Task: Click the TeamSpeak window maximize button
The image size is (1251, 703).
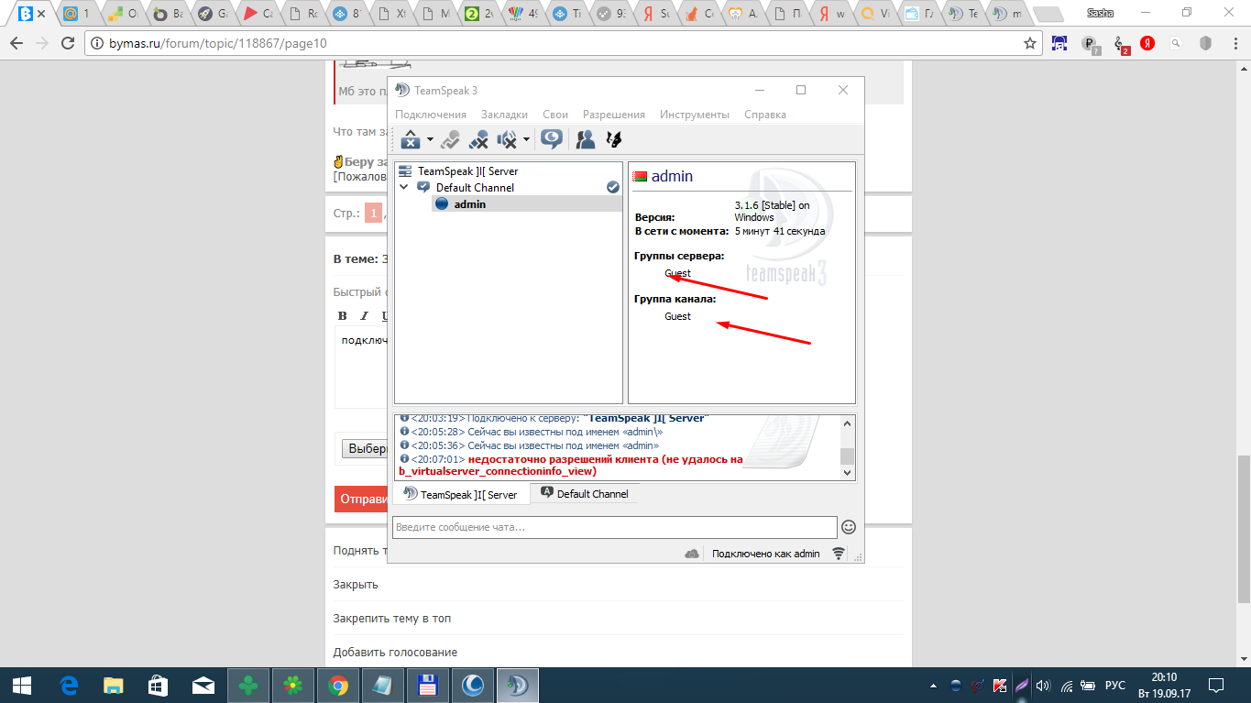Action: coord(801,90)
